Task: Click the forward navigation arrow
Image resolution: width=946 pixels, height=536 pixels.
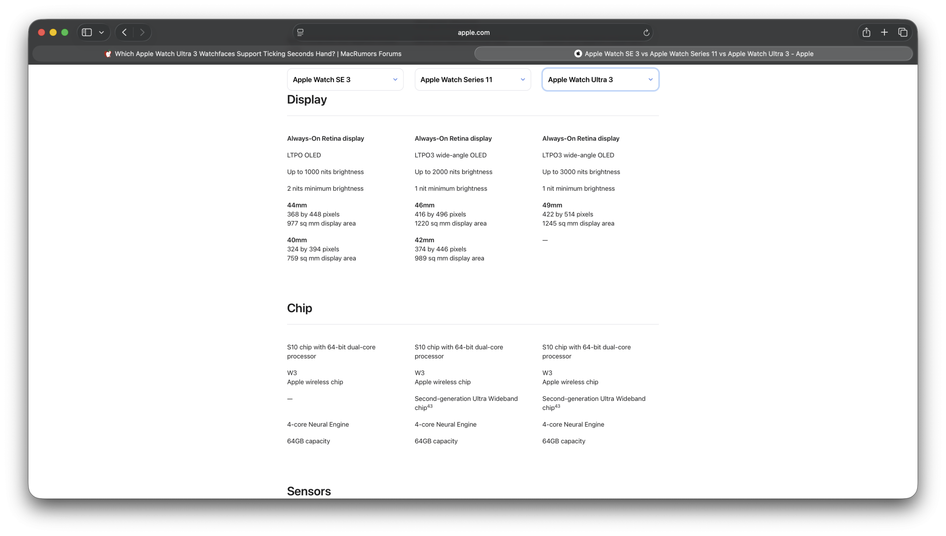Action: click(x=142, y=32)
